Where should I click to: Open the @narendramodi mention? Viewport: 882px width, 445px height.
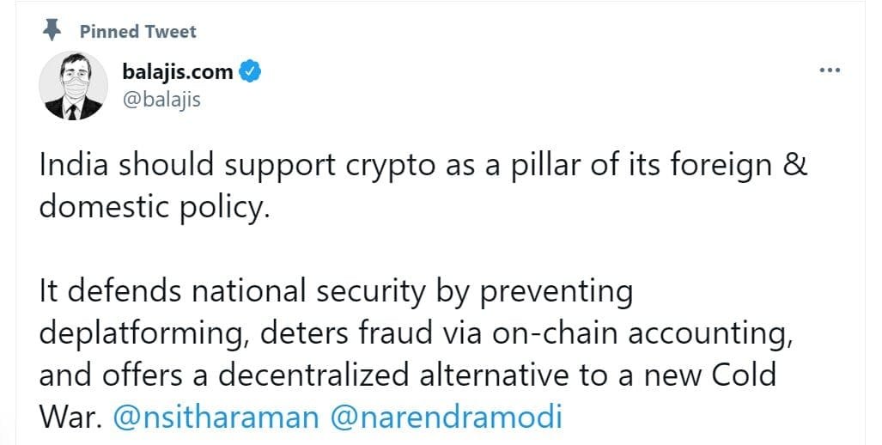point(444,417)
